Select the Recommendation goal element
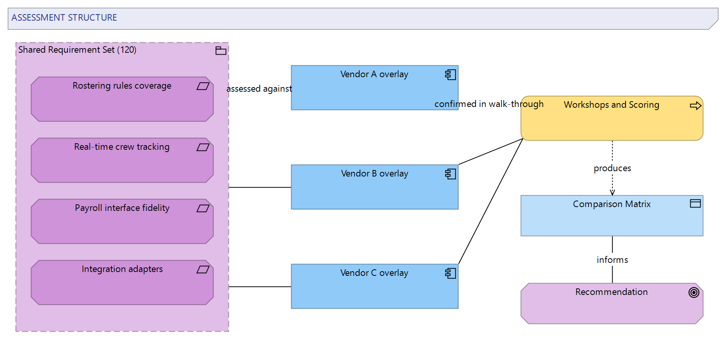Image resolution: width=727 pixels, height=340 pixels. (x=612, y=304)
